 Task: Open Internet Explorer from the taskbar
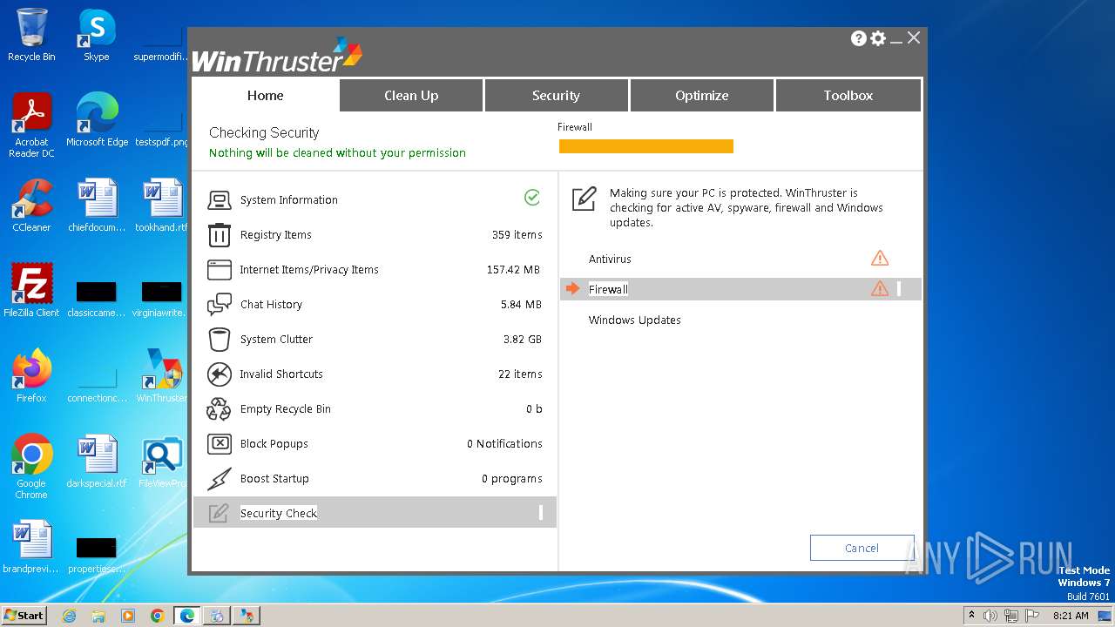(69, 616)
